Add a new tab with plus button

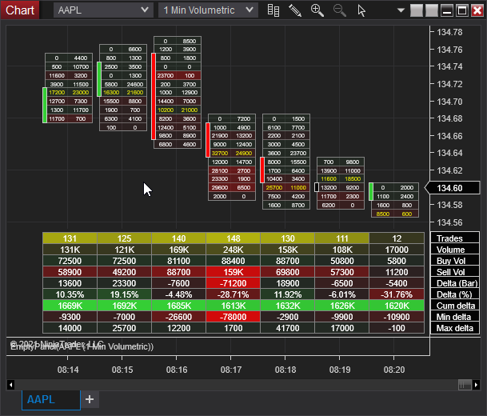point(90,399)
